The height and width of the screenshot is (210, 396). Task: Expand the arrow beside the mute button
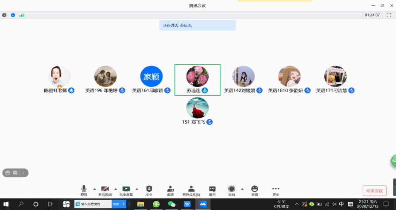[x=94, y=188]
